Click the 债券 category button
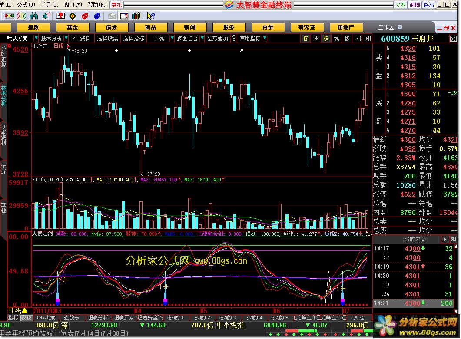Image resolution: width=461 pixels, height=339 pixels. [x=111, y=27]
